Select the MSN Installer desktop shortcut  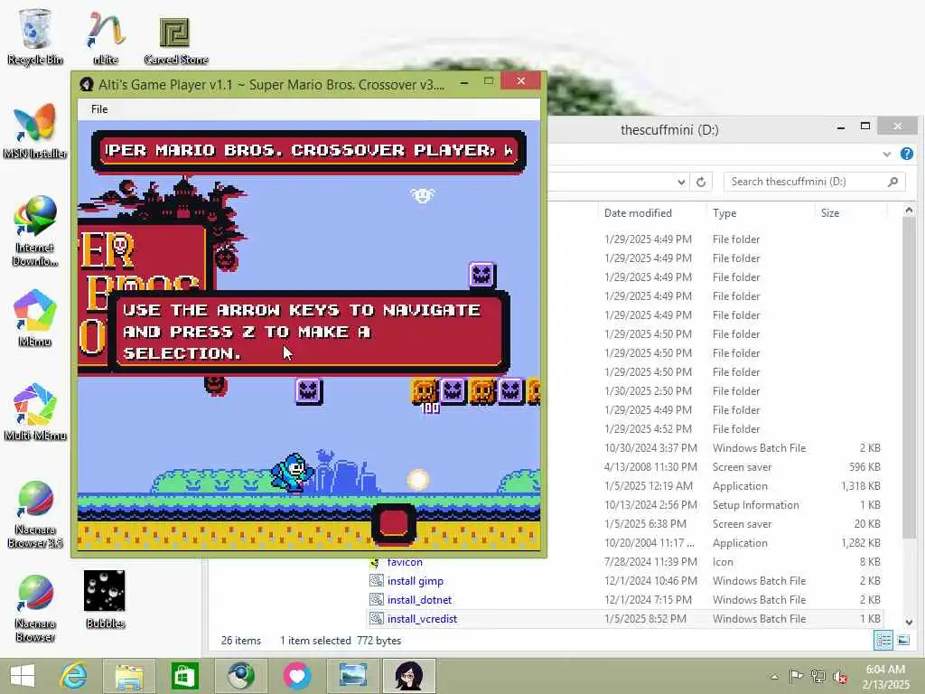(x=35, y=130)
